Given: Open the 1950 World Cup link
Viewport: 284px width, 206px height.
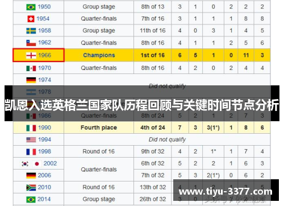Looking at the screenshot, I should [44, 7].
